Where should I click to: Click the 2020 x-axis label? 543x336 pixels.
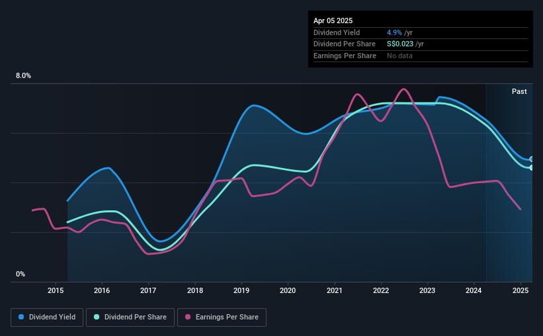288,290
